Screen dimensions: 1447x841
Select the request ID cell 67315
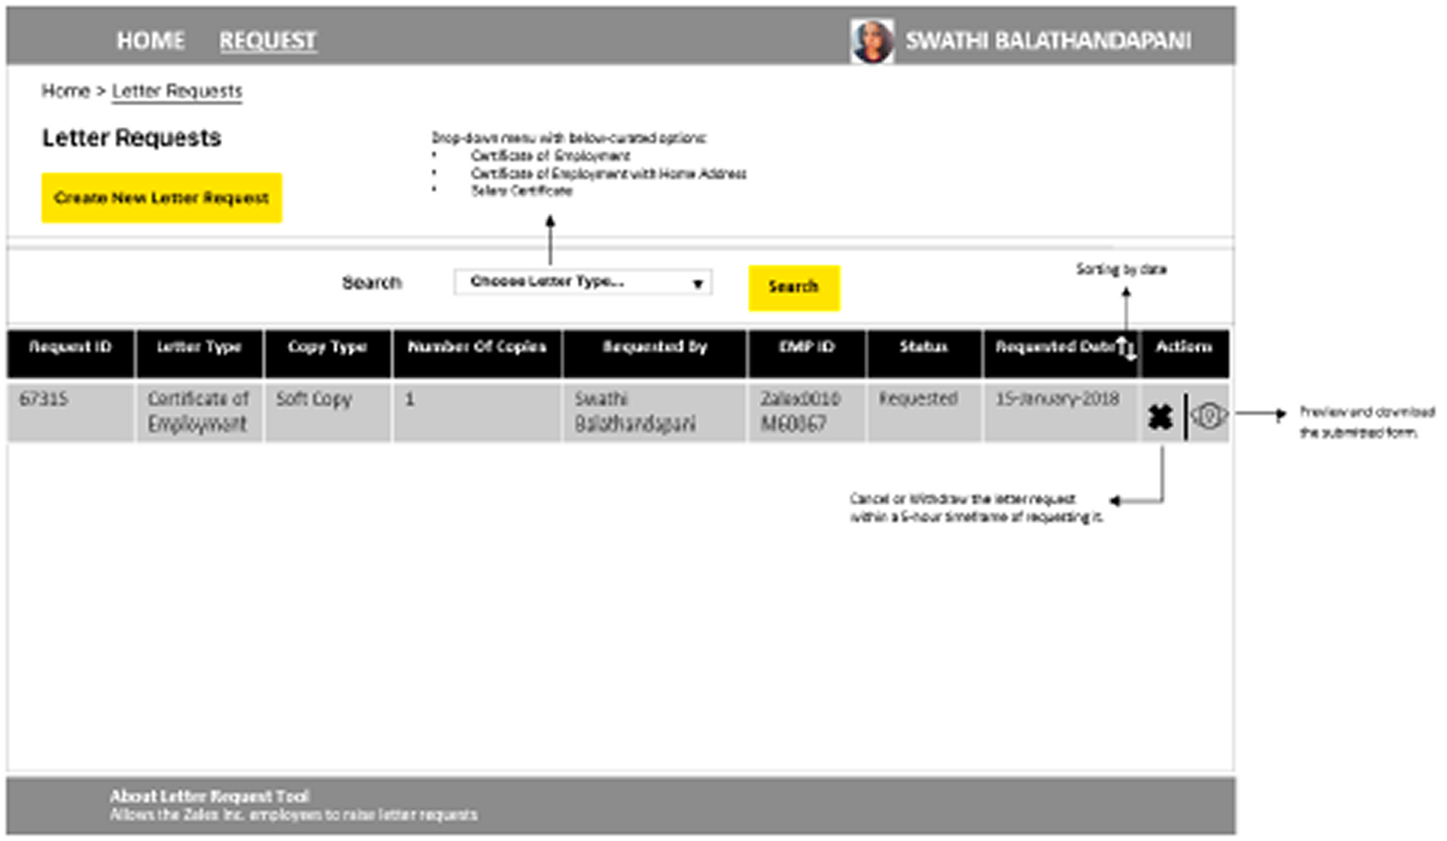point(71,412)
